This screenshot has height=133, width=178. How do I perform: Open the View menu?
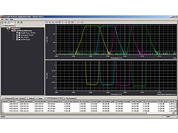click(x=7, y=19)
